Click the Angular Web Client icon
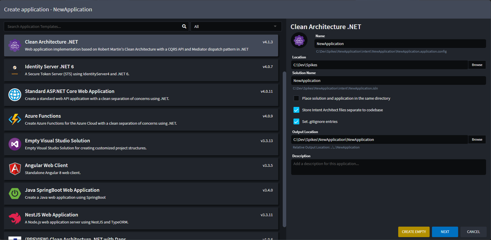The height and width of the screenshot is (240, 491). click(x=15, y=169)
